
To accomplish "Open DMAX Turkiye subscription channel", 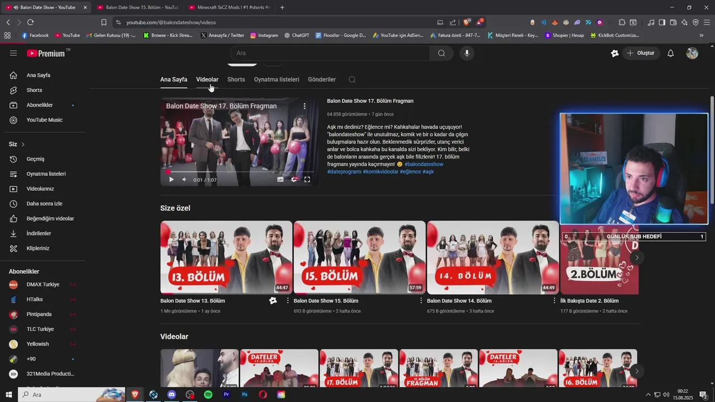I will (x=42, y=284).
